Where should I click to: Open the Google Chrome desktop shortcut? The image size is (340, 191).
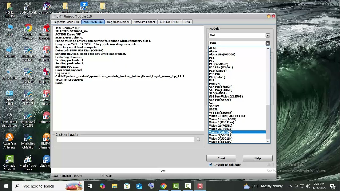click(x=28, y=32)
